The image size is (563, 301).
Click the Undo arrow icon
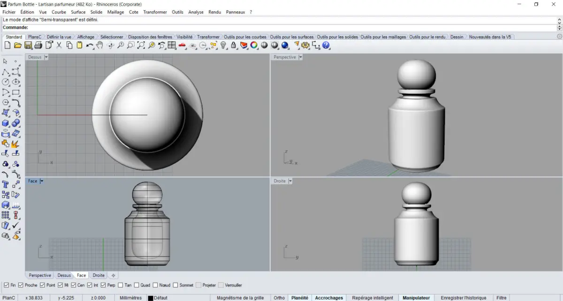90,45
